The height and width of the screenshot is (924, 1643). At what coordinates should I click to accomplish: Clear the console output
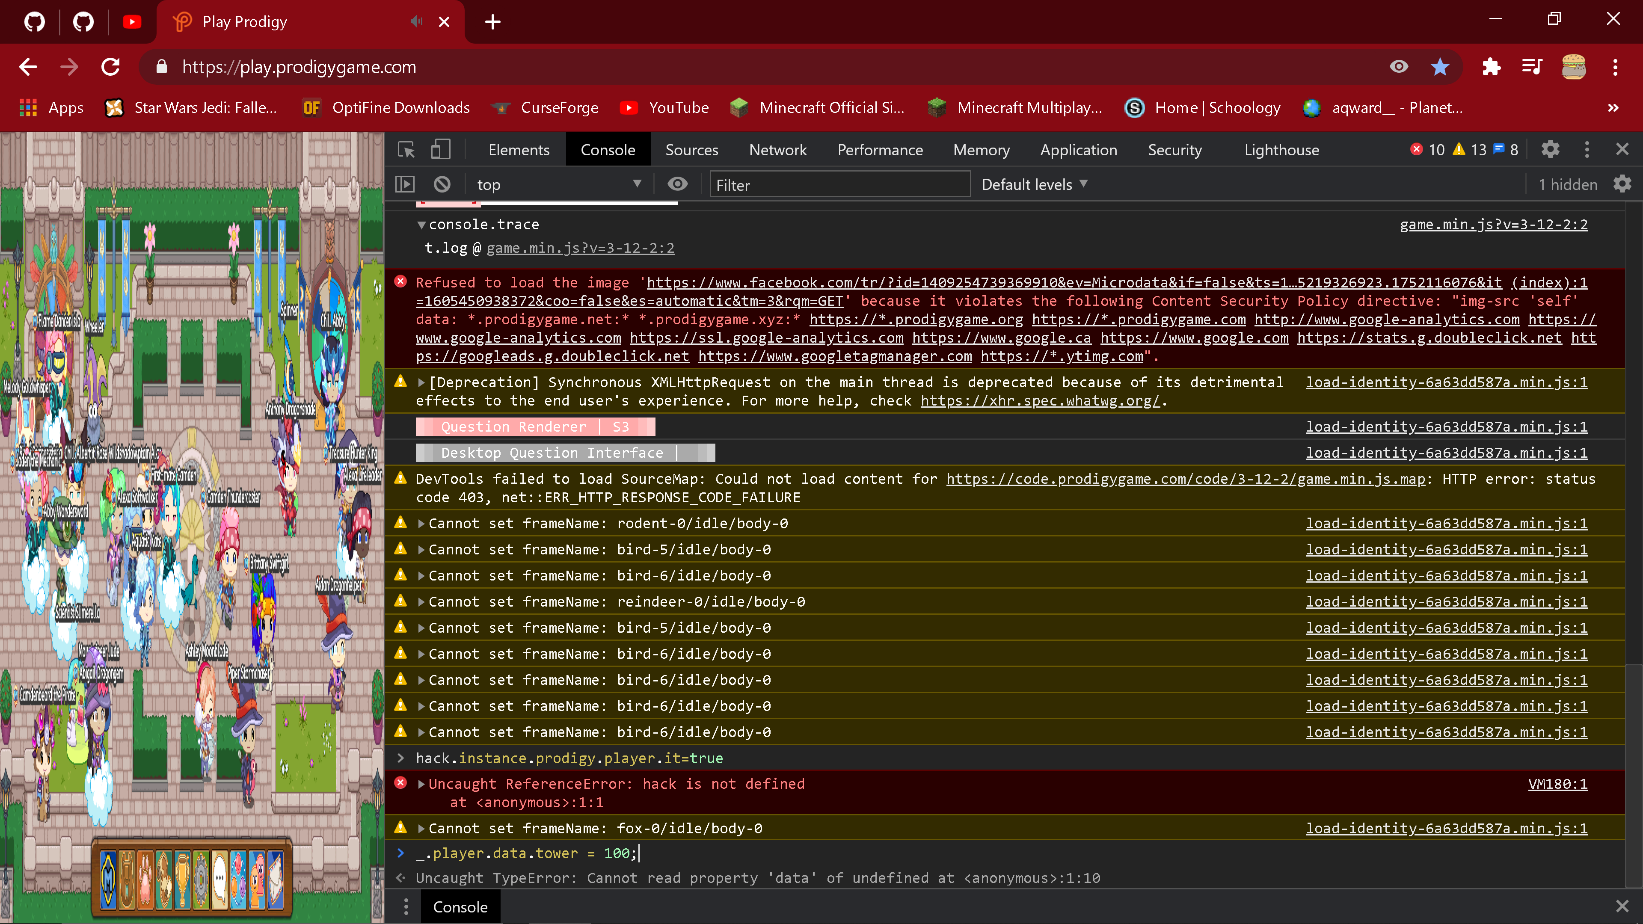[x=443, y=184]
